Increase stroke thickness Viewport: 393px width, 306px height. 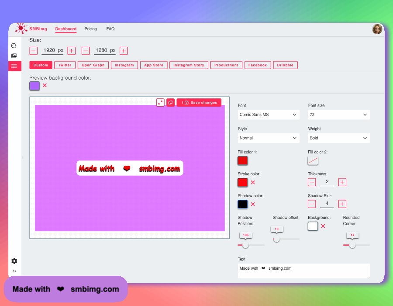tap(342, 182)
